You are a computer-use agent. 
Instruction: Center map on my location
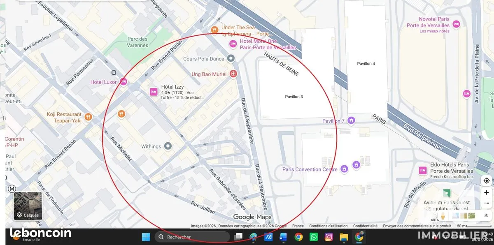(x=487, y=181)
